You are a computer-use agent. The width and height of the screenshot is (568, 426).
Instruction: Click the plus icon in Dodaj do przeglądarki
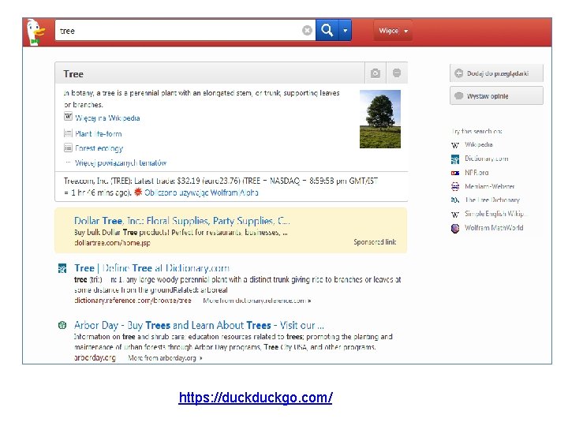pos(458,73)
